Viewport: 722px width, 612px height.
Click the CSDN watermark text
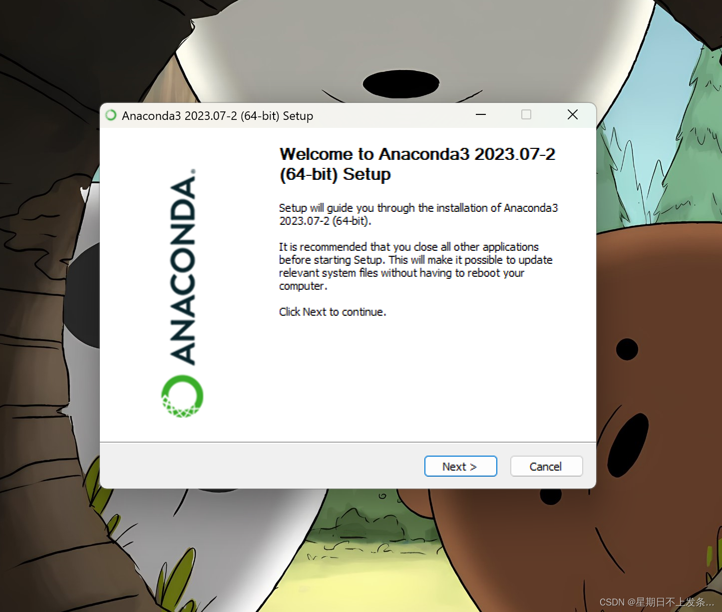click(x=657, y=602)
